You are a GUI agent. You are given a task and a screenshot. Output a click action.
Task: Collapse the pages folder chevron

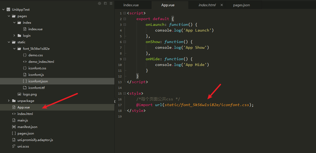click(9, 16)
